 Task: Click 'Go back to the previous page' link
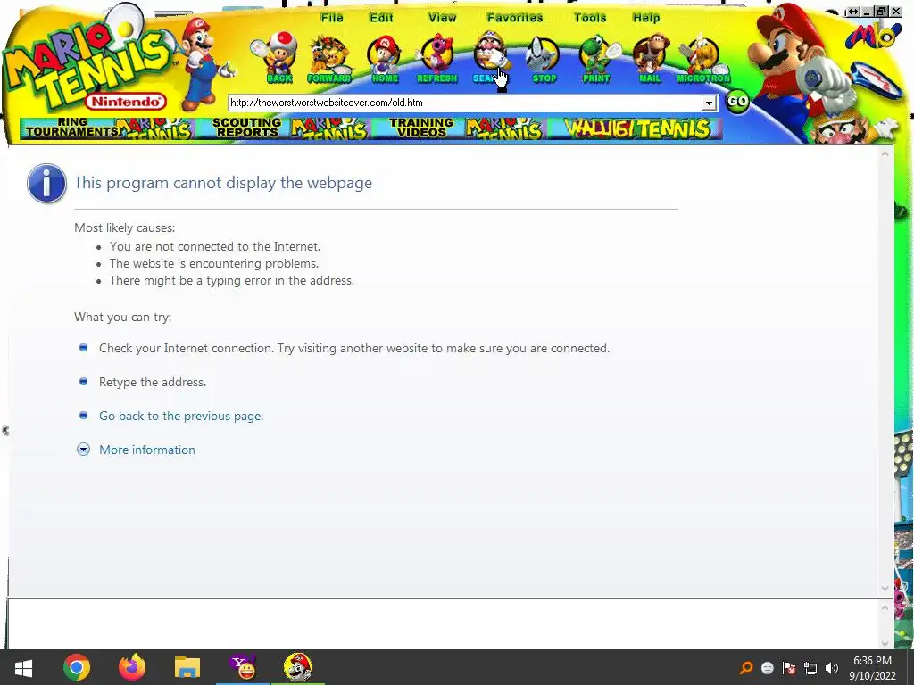click(181, 416)
